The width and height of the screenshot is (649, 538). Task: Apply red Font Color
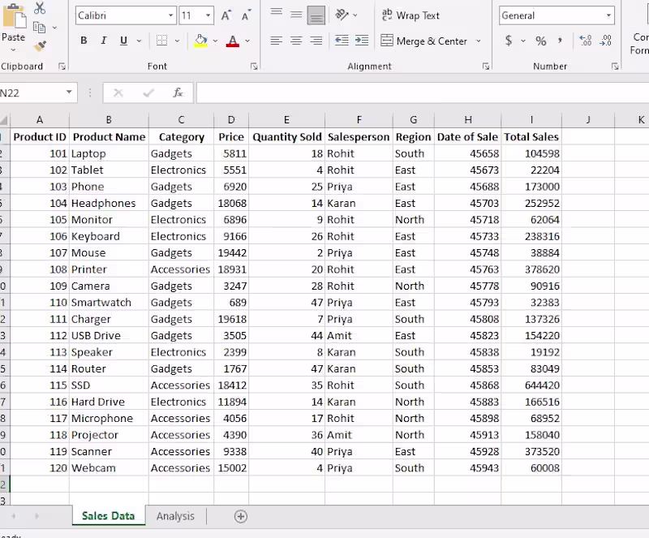pos(233,41)
